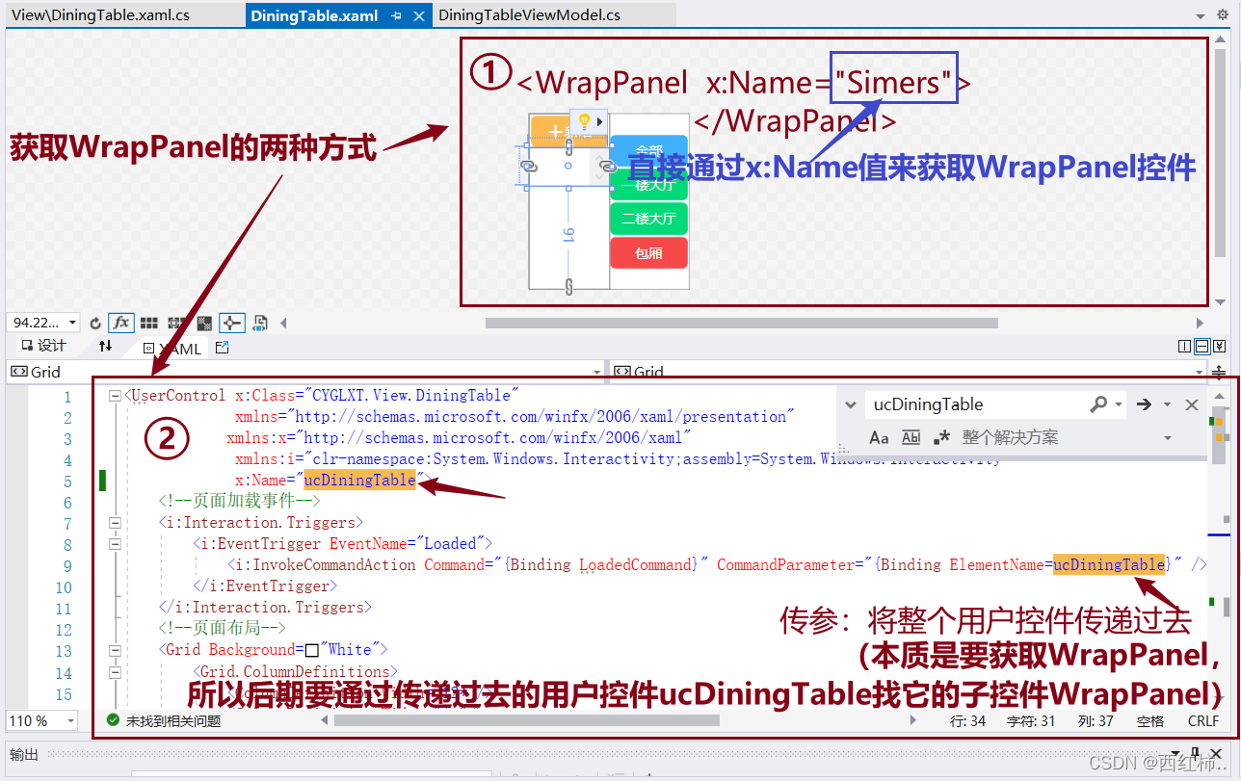1241x781 pixels.
Task: Collapse the UserControl element on line 1
Action: [116, 396]
